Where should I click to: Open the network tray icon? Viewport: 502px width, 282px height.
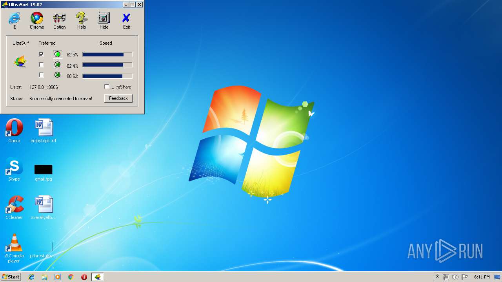pyautogui.click(x=446, y=277)
